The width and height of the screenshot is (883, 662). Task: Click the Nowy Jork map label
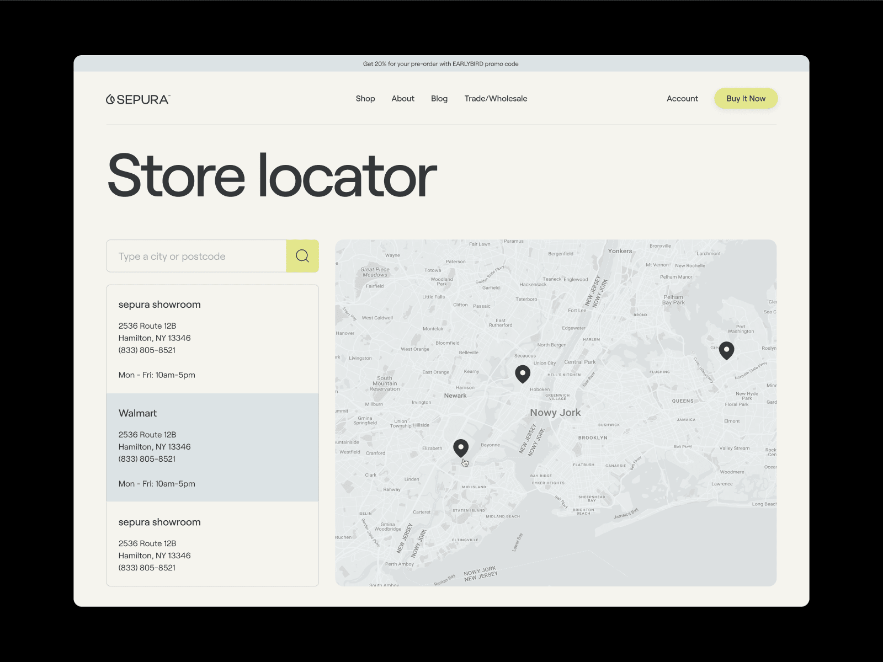555,413
